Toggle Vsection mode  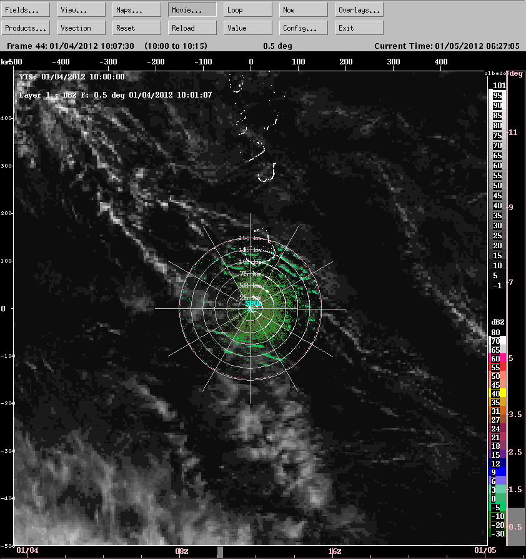click(81, 28)
